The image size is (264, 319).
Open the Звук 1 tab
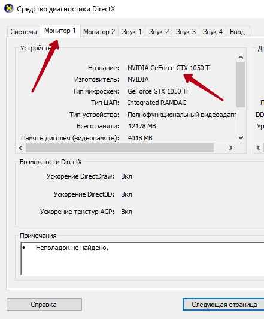tap(132, 32)
